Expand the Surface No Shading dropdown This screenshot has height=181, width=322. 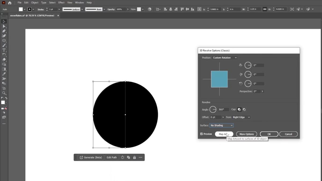[x=221, y=125]
